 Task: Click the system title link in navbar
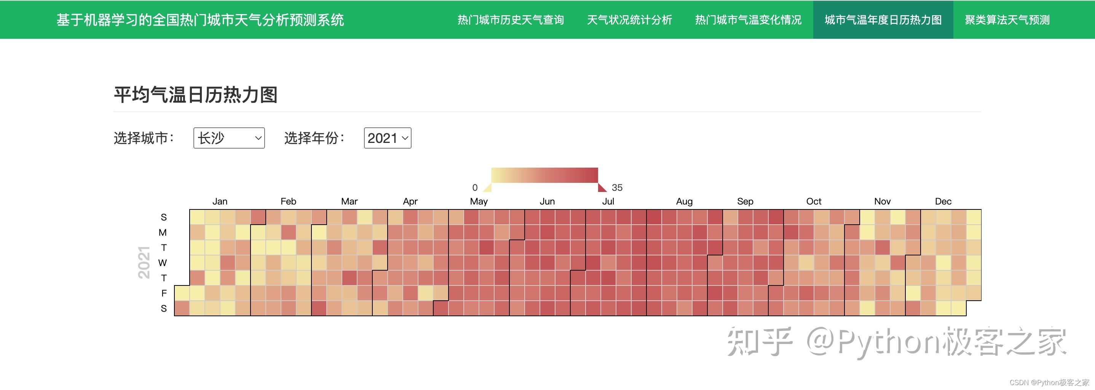pos(201,19)
